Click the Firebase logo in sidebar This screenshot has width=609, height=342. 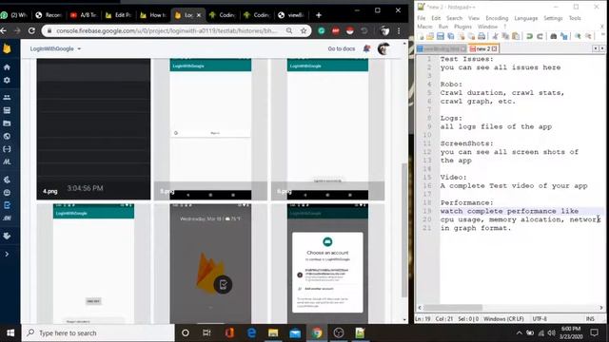click(x=7, y=48)
